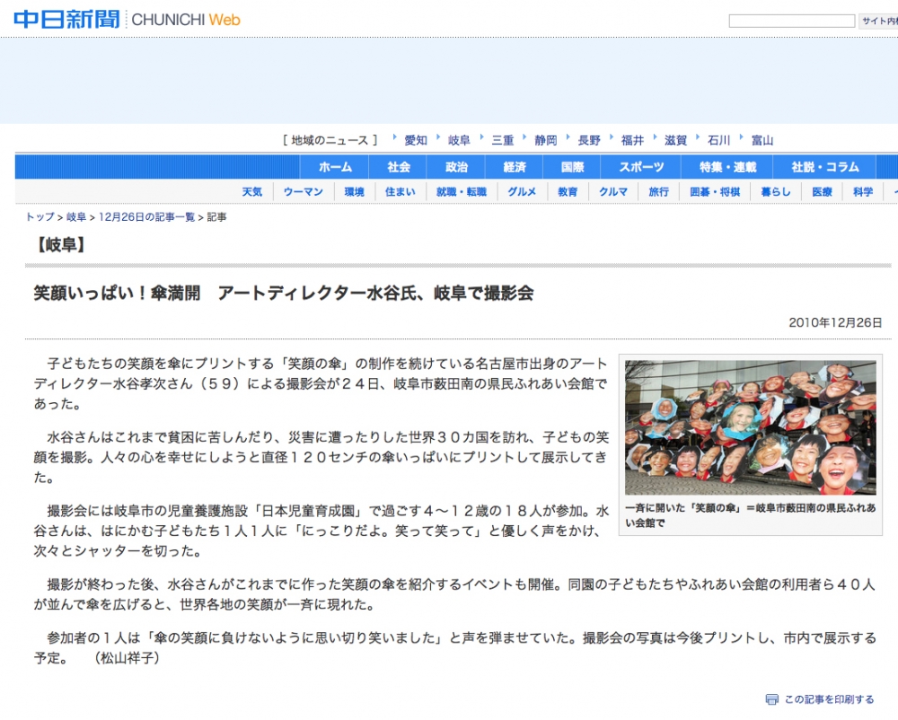Open the 就職・転職 submenu item
898x720 pixels.
(x=461, y=192)
